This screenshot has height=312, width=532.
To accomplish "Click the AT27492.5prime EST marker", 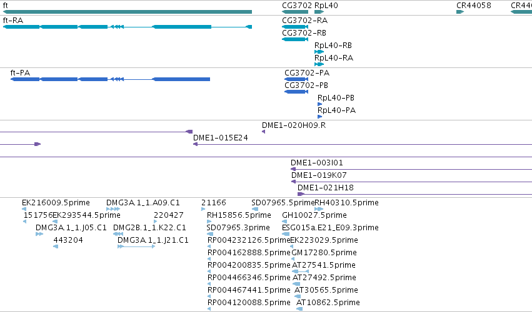I will pos(296,284).
